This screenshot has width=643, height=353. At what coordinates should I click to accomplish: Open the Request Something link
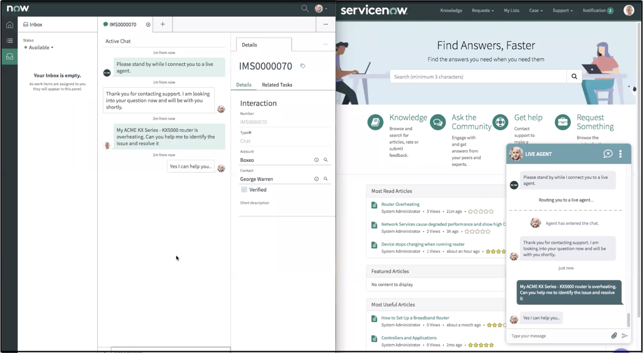tap(595, 122)
